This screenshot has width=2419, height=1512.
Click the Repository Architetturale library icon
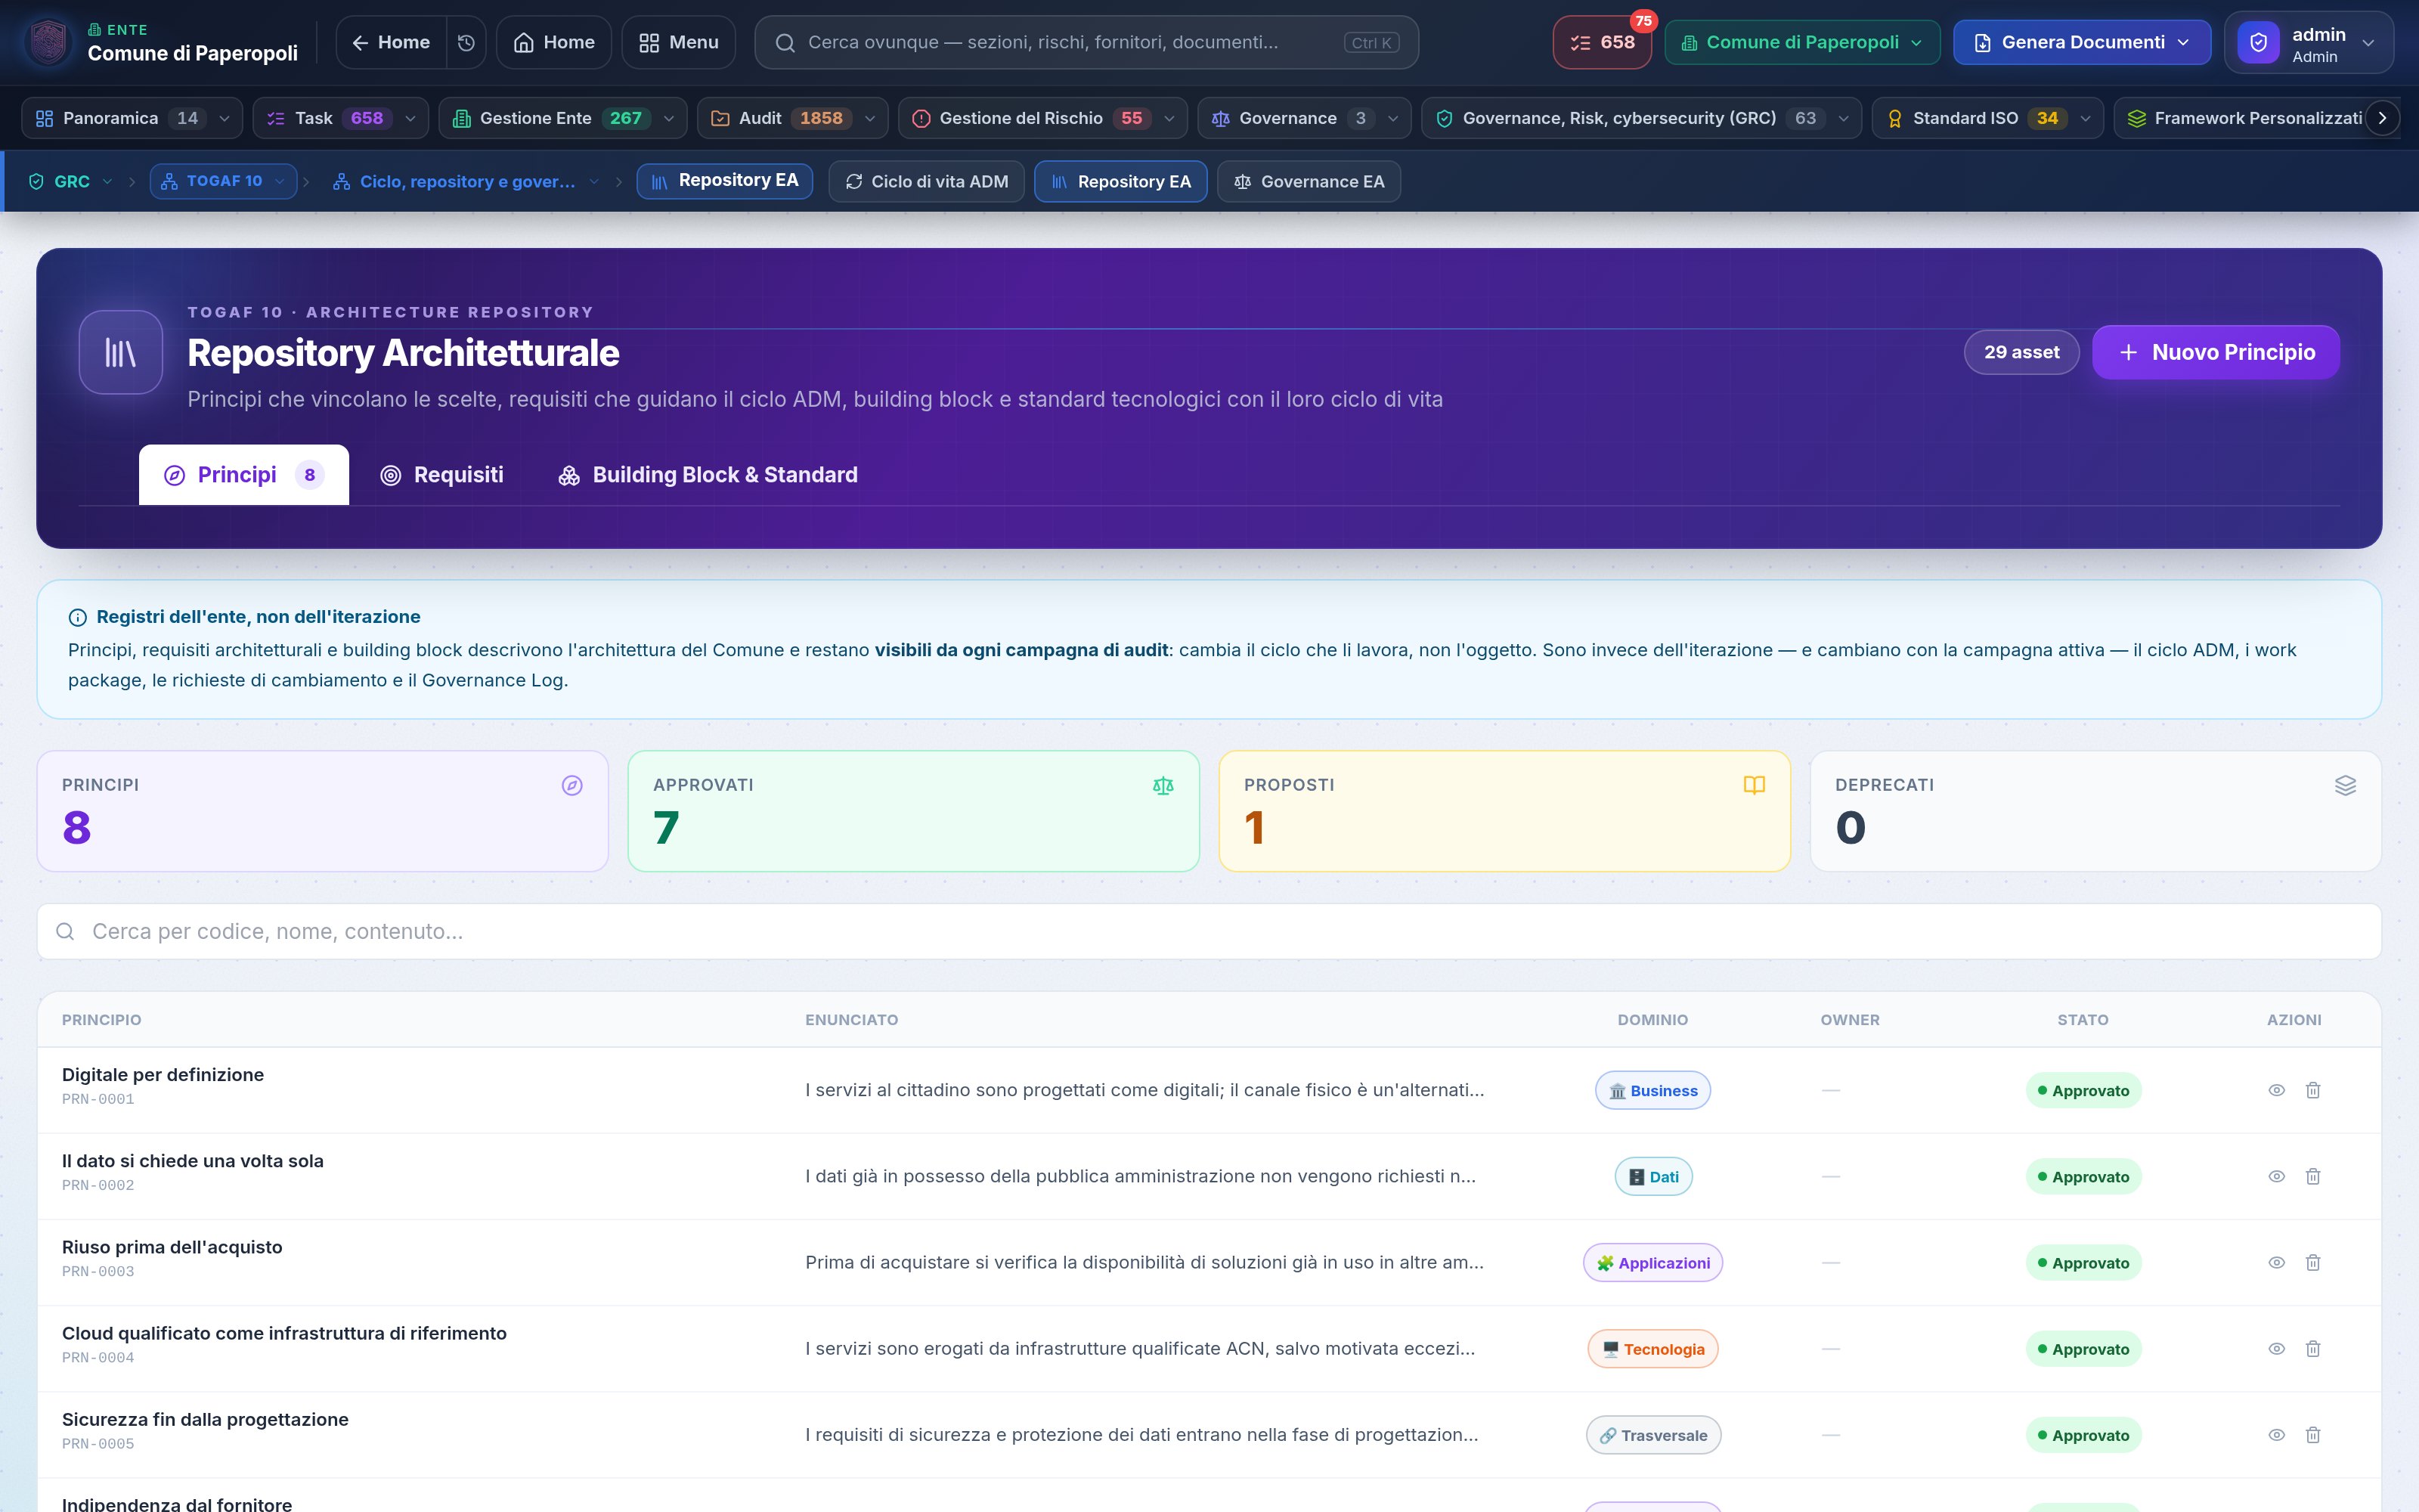click(121, 352)
